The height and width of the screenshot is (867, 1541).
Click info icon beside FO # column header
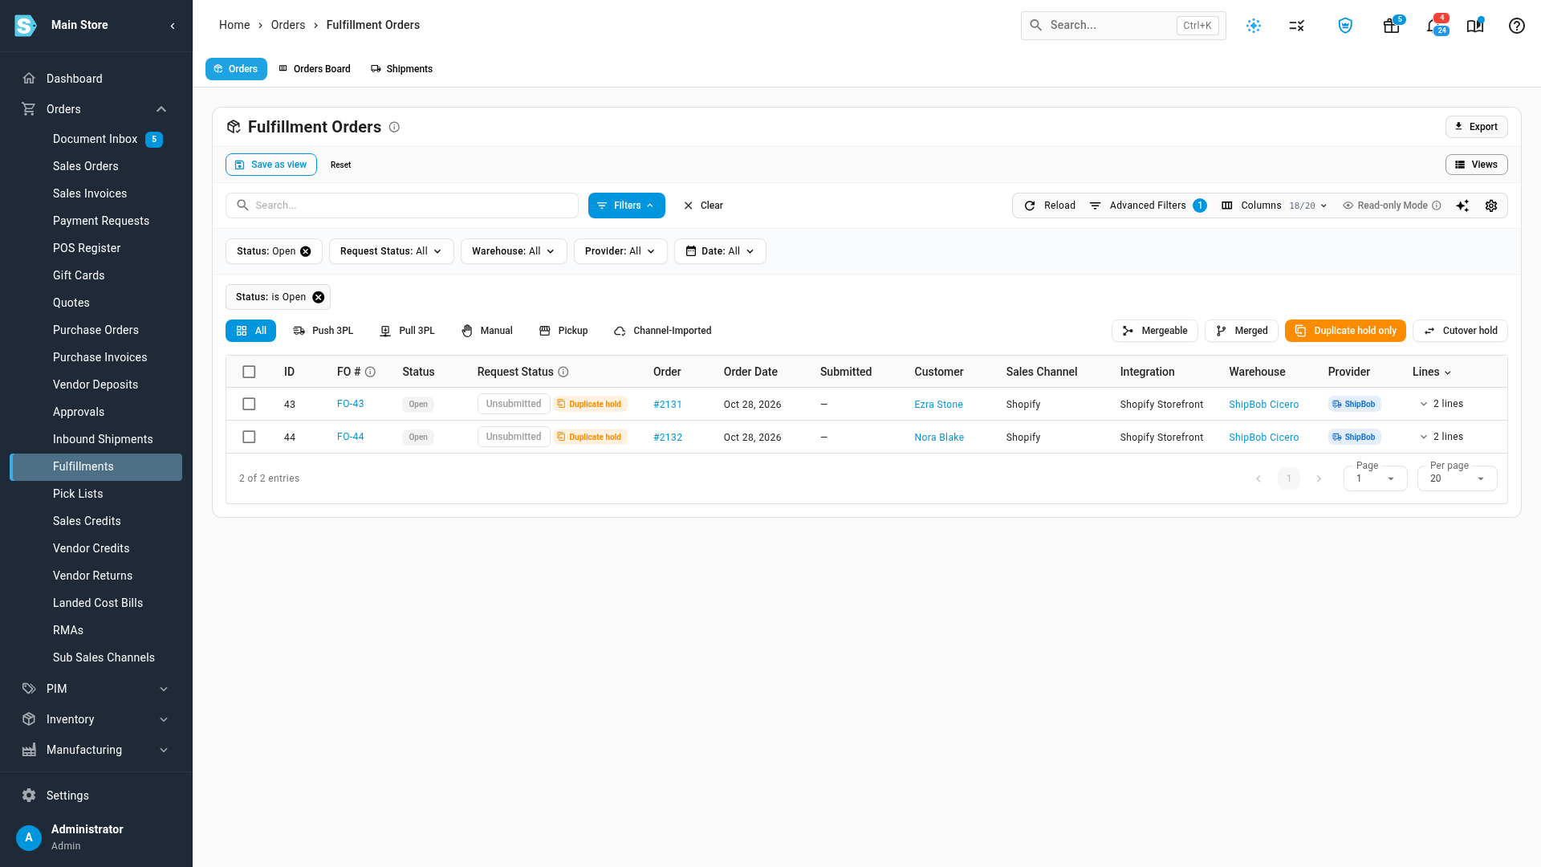[370, 372]
